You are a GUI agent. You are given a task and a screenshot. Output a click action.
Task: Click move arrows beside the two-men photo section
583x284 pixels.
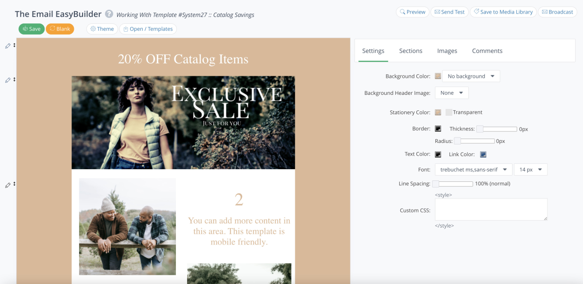(14, 185)
